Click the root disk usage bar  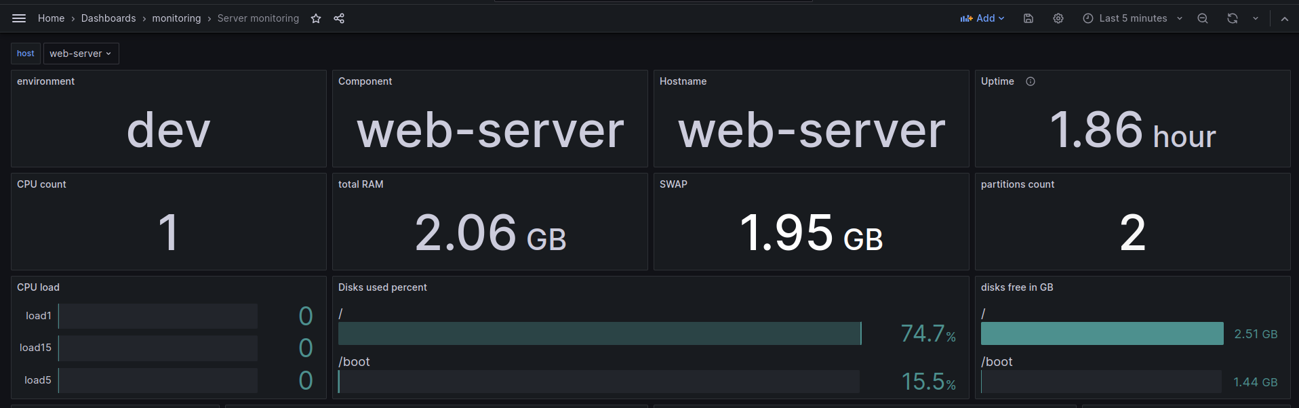tap(599, 333)
